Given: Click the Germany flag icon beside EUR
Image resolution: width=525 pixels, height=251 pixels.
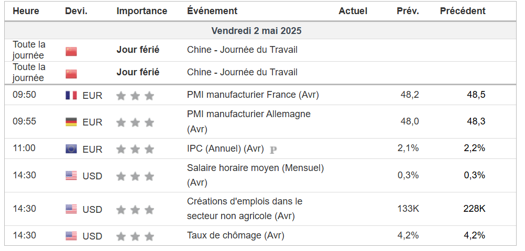Looking at the screenshot, I should coord(71,122).
